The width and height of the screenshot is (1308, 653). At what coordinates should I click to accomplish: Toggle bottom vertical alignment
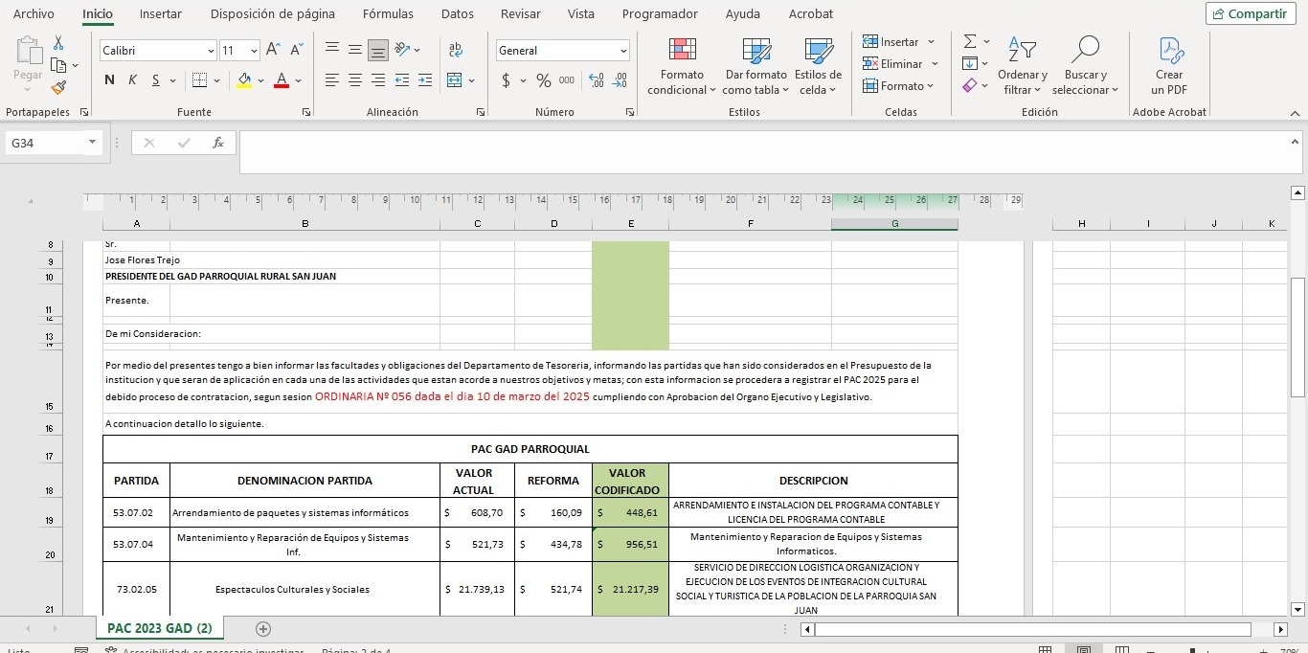[x=378, y=50]
